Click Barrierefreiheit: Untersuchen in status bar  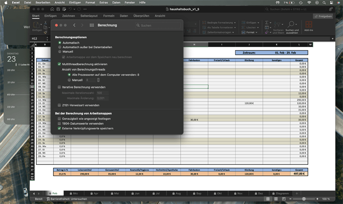click(x=68, y=199)
